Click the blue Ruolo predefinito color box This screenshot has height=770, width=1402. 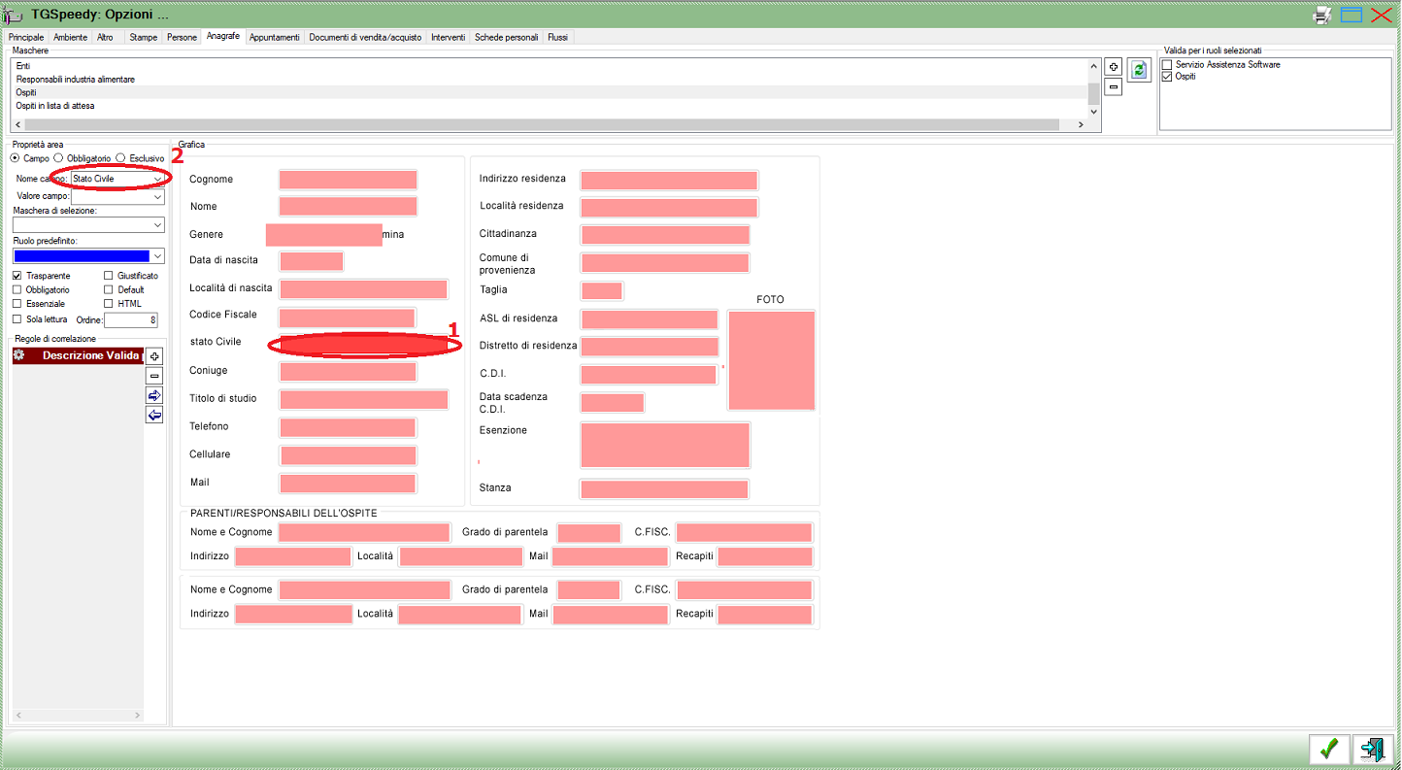click(82, 256)
